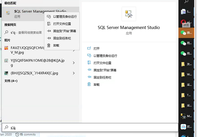Click 打开 in the details pane

point(96,48)
